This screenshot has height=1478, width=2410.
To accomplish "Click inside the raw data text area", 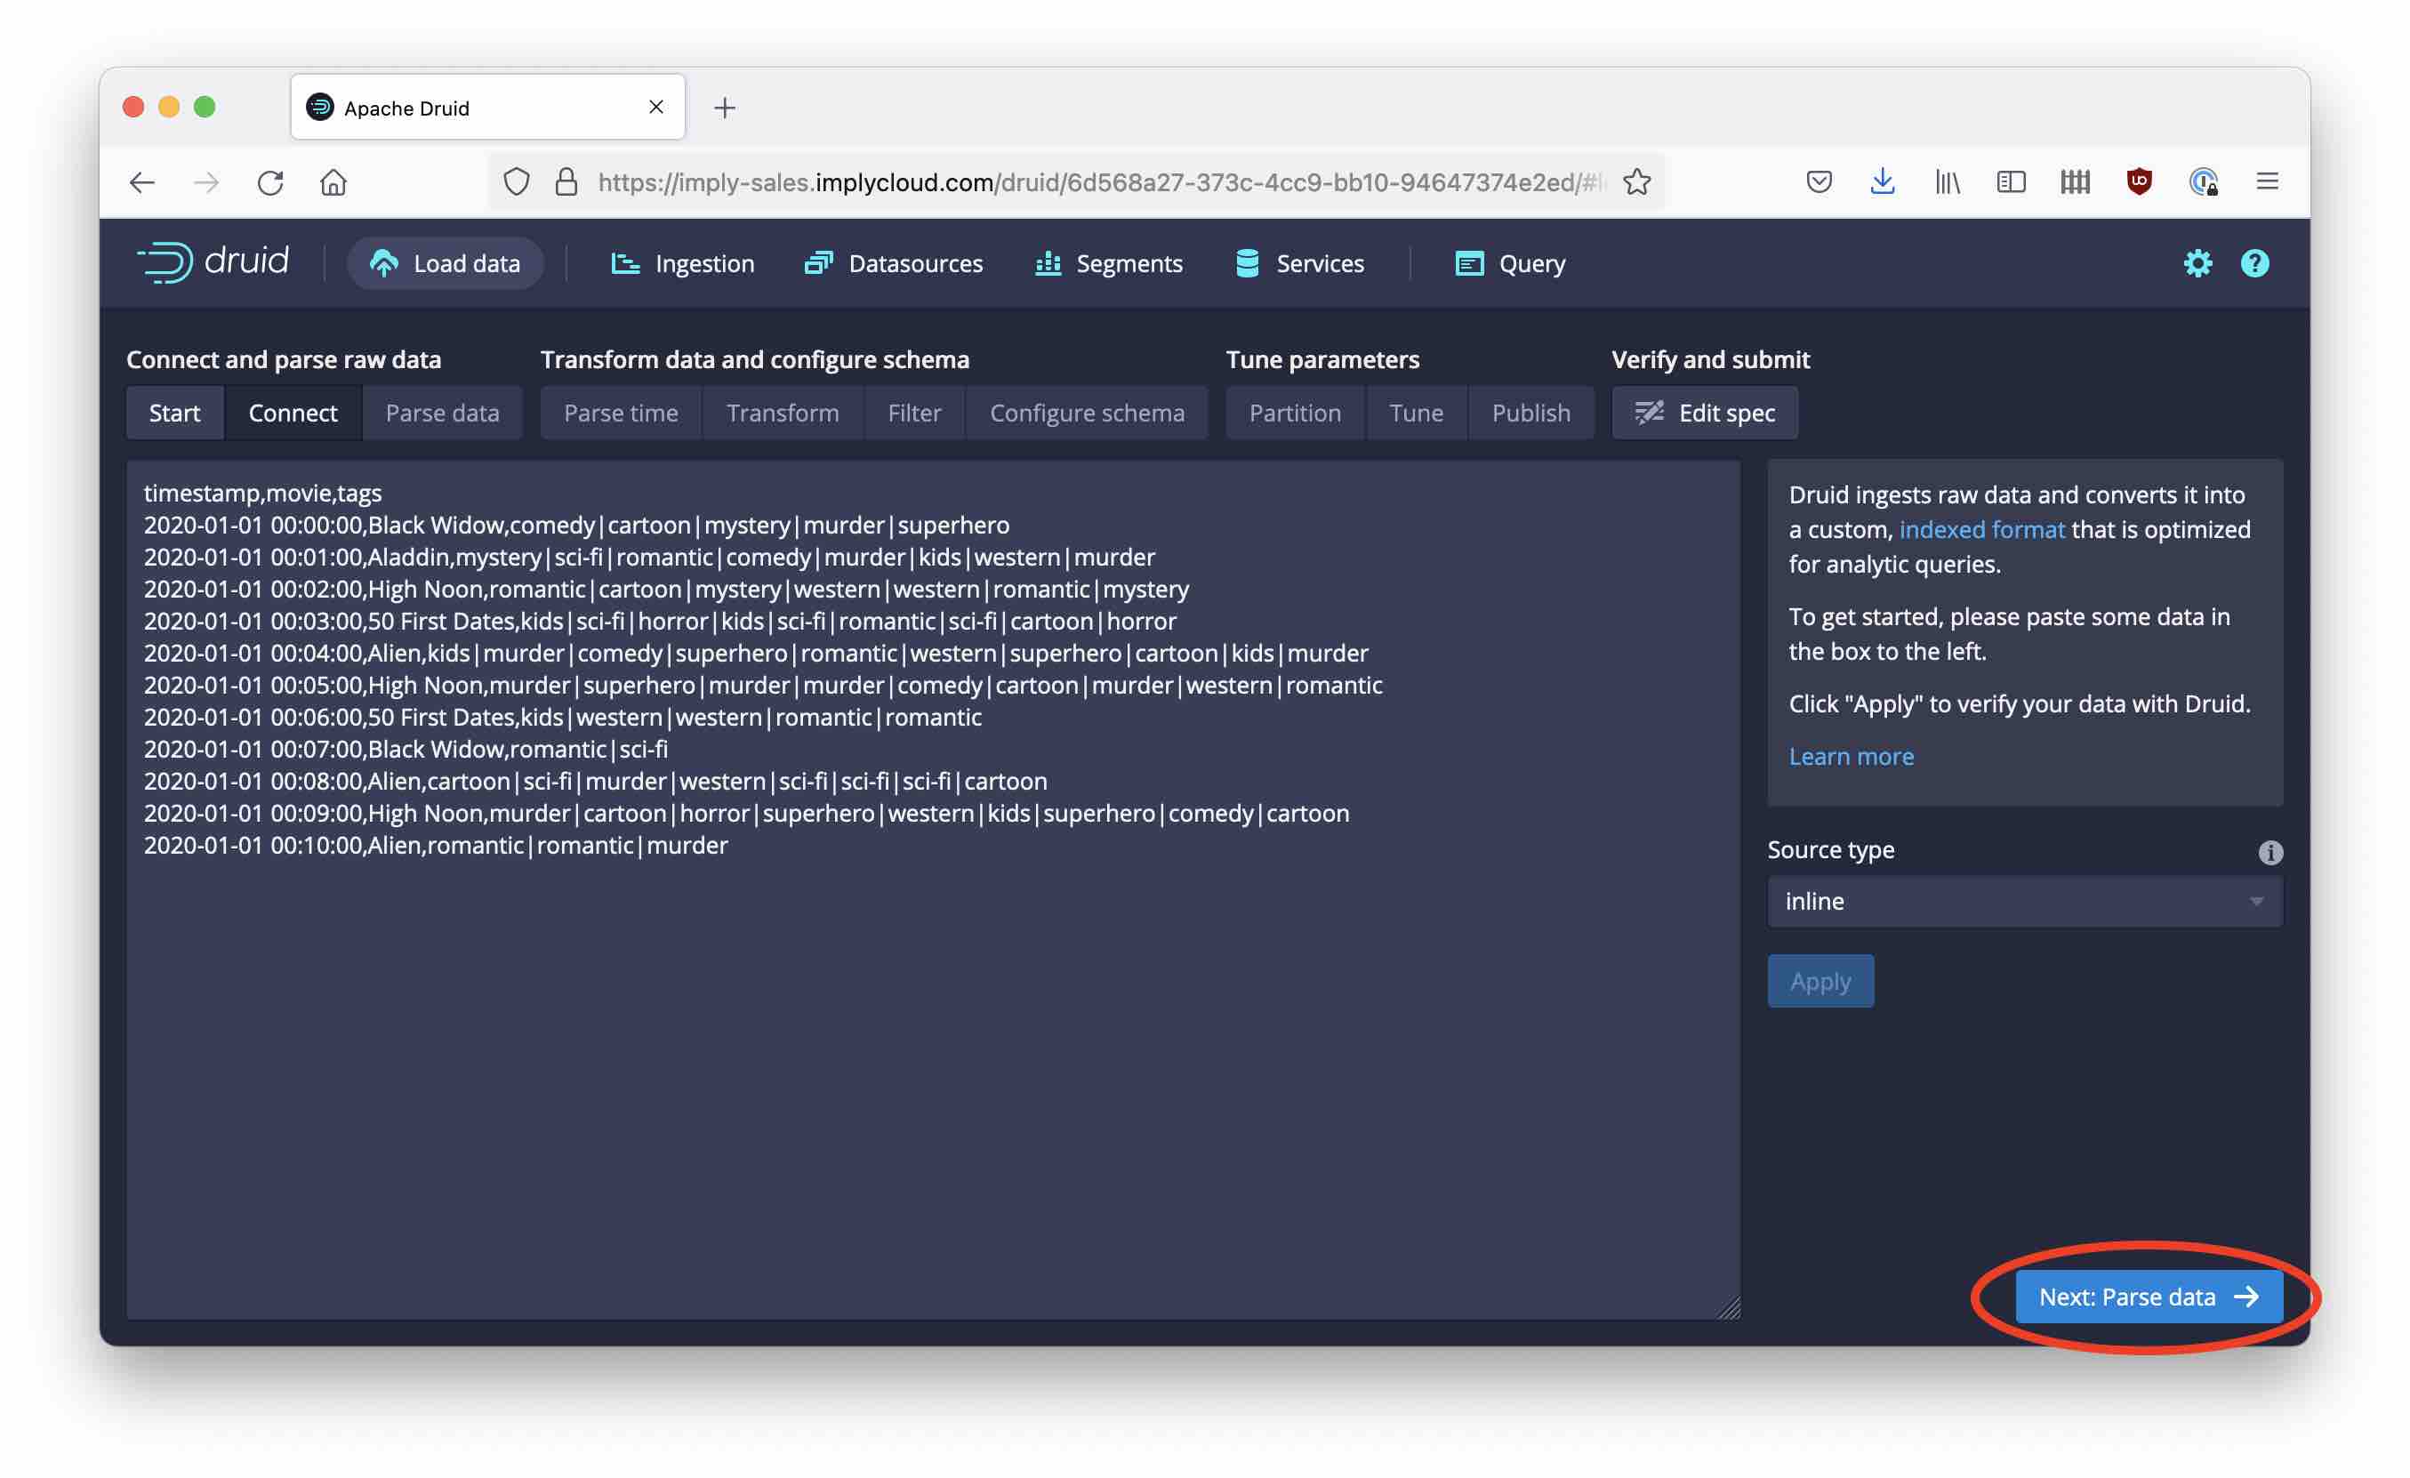I will [932, 1076].
